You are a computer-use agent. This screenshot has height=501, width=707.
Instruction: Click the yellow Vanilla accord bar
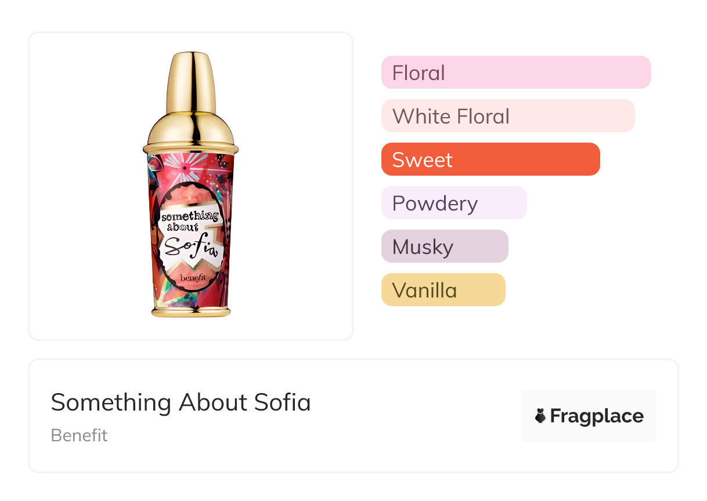click(443, 290)
